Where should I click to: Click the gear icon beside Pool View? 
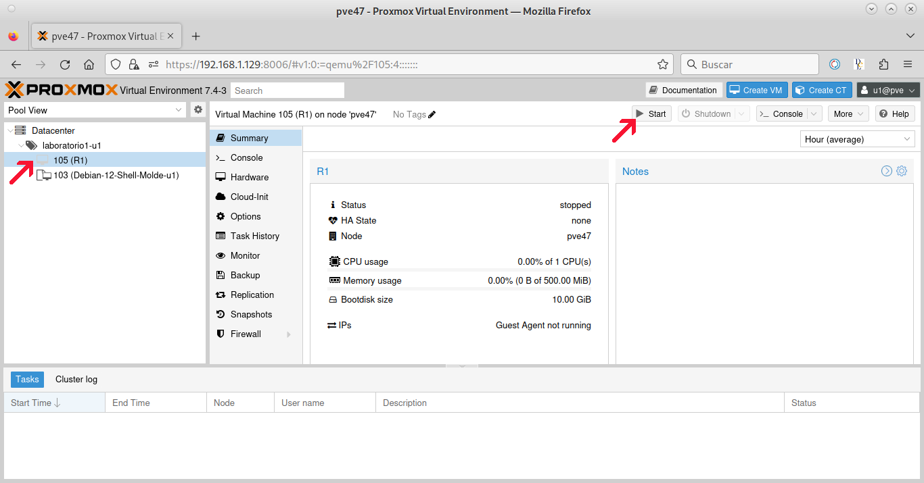pyautogui.click(x=198, y=109)
